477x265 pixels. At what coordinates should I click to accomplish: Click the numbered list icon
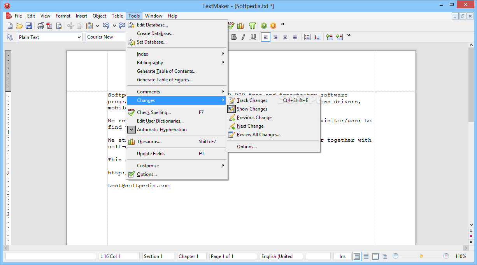pyautogui.click(x=317, y=37)
